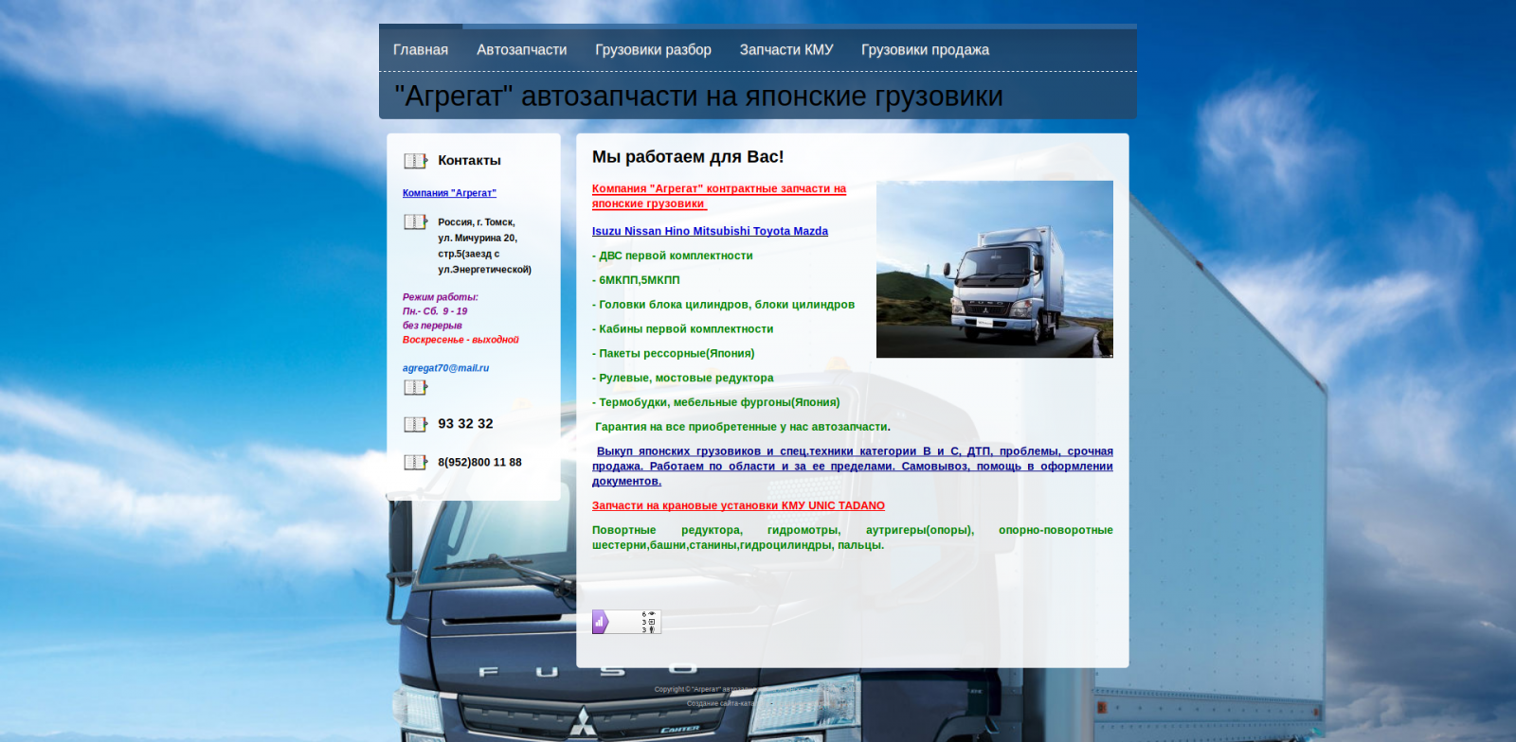The width and height of the screenshot is (1516, 742).
Task: Click the Fuso truck photo
Action: [995, 269]
